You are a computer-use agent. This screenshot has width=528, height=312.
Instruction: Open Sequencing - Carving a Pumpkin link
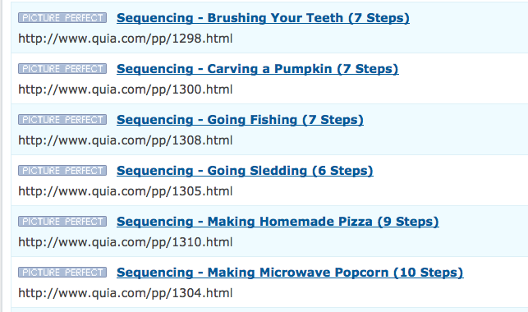(258, 69)
